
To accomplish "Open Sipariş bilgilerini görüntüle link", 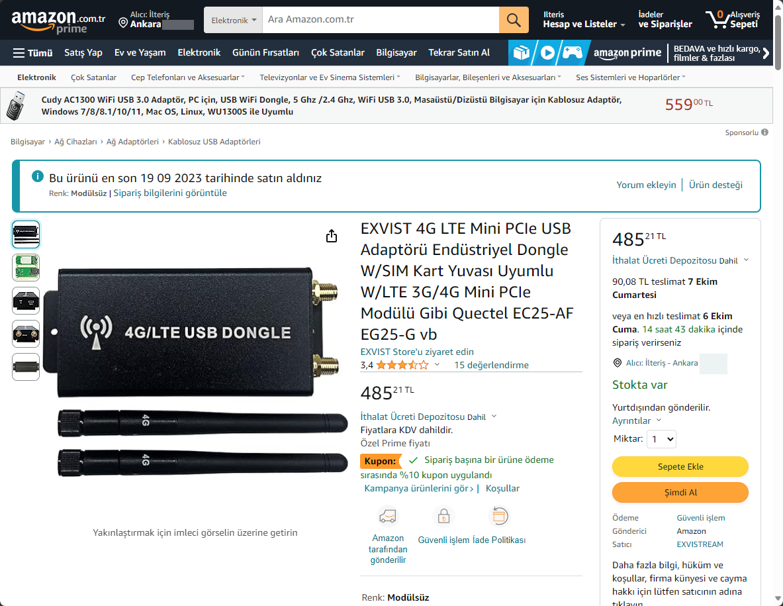I will click(170, 193).
